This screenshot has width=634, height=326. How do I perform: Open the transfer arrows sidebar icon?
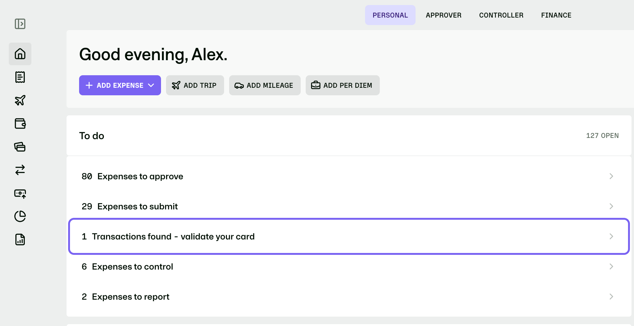(20, 170)
